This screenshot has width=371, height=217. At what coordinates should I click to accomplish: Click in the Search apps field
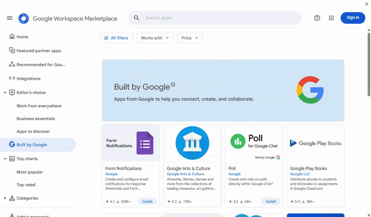tap(215, 18)
